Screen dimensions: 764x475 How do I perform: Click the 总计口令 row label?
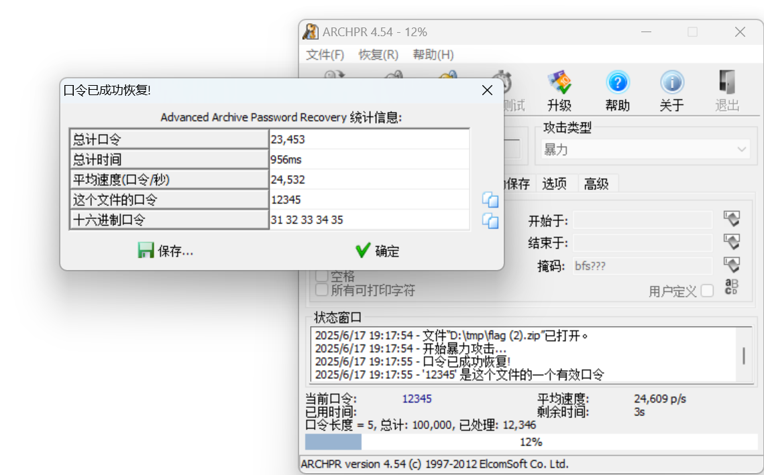169,139
